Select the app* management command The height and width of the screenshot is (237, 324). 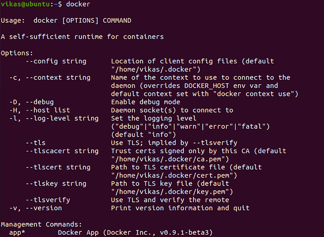tap(17, 232)
